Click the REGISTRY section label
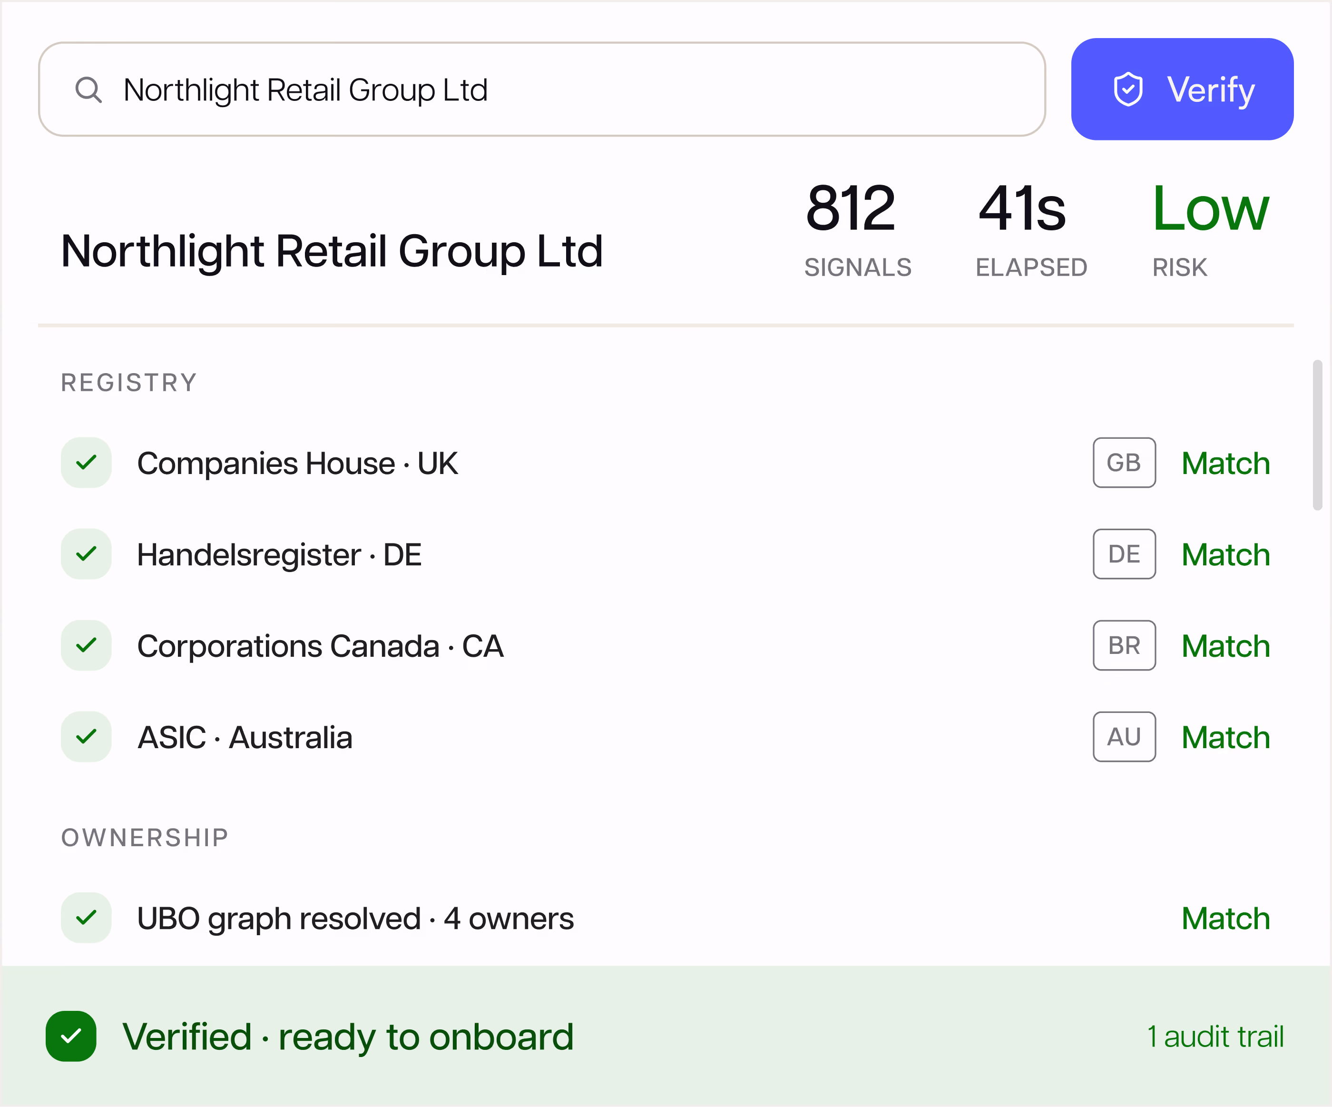 (129, 383)
